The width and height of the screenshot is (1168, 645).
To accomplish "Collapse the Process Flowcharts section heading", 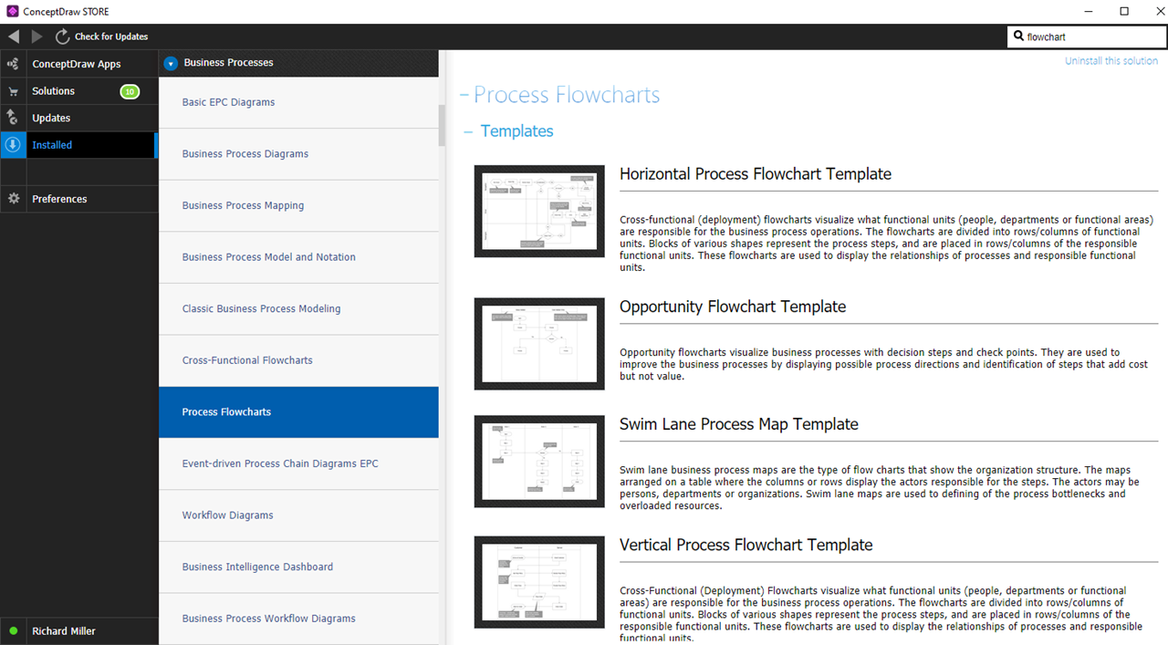I will coord(464,95).
